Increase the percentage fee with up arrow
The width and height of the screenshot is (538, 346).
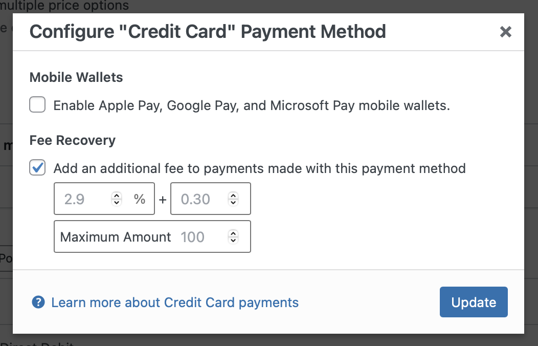(117, 196)
